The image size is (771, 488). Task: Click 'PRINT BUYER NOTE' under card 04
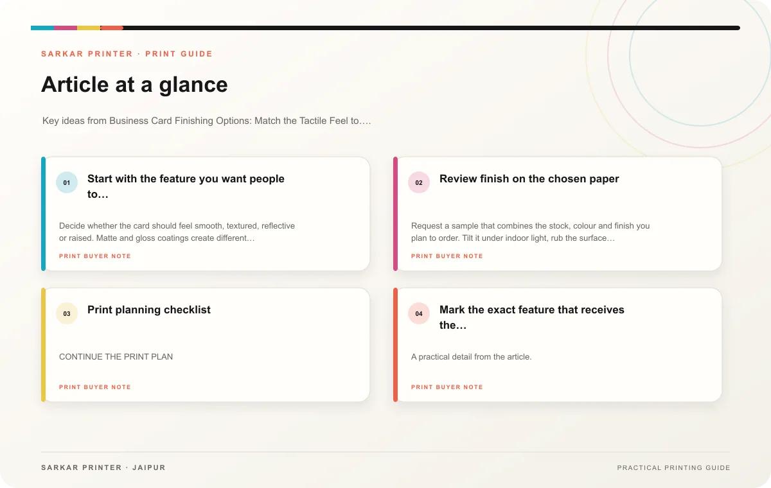pos(447,387)
